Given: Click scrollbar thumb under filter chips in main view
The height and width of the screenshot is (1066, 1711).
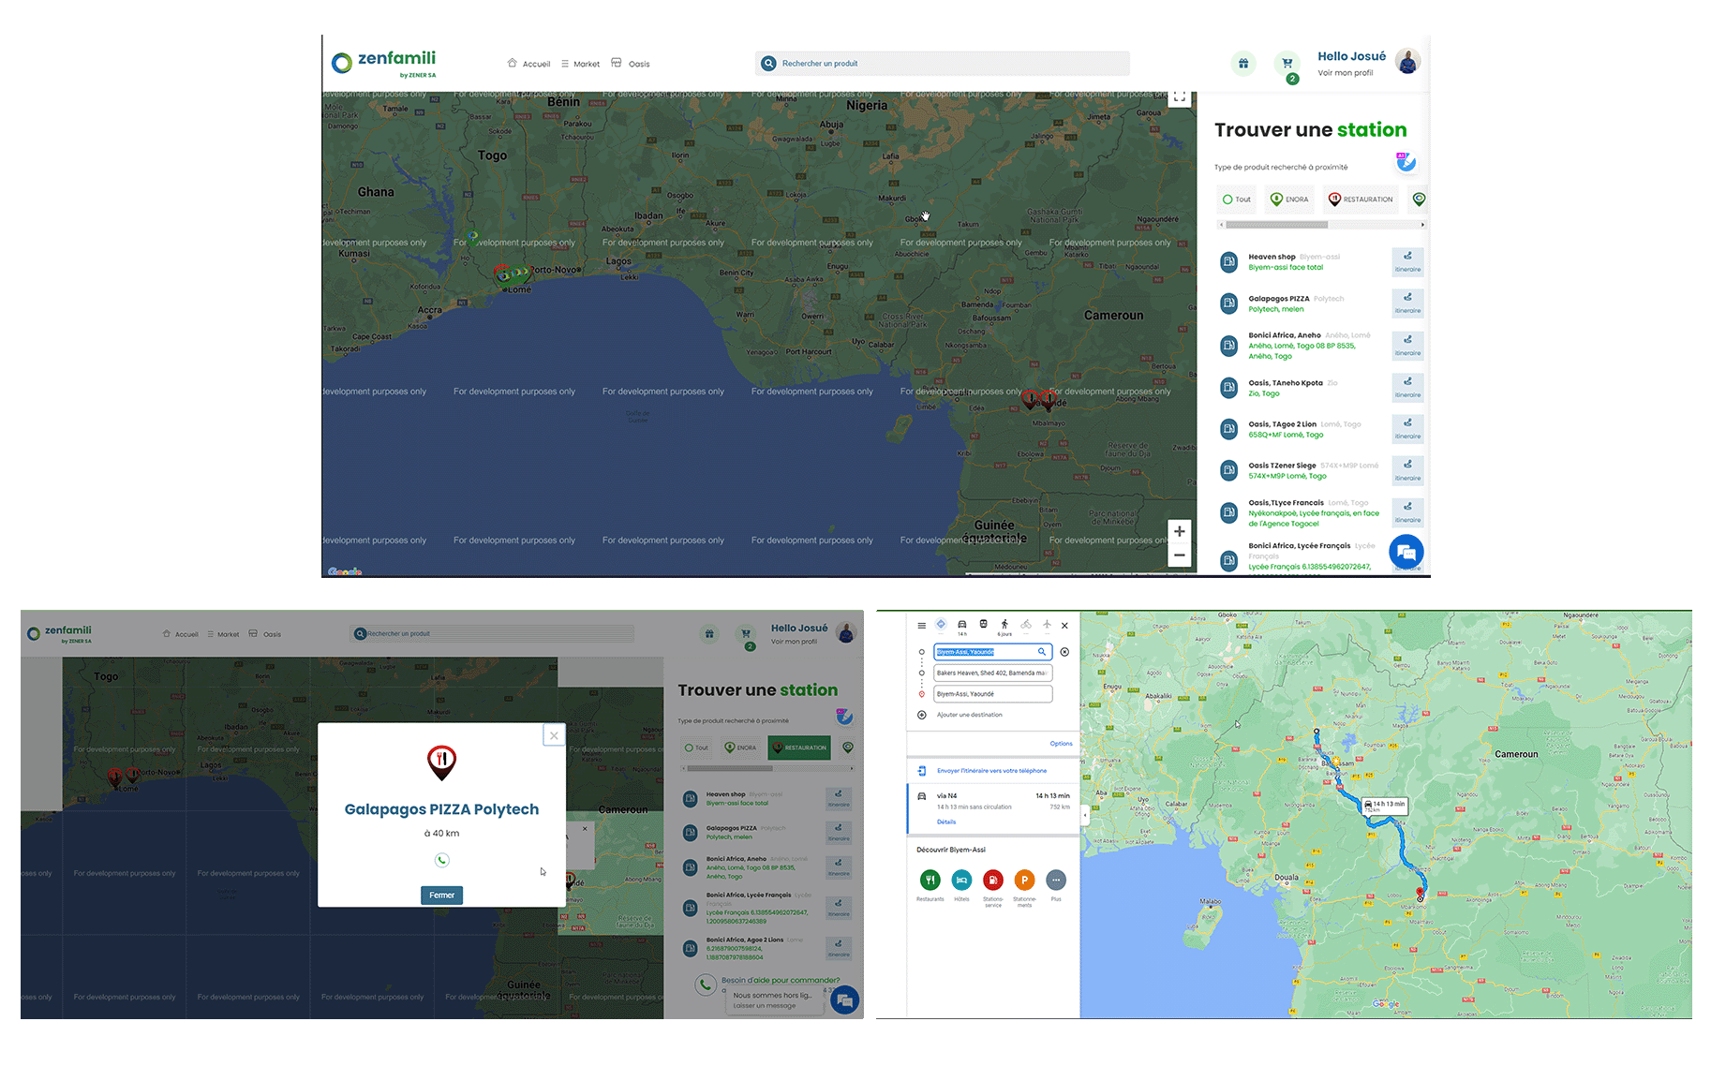Looking at the screenshot, I should pyautogui.click(x=1276, y=225).
